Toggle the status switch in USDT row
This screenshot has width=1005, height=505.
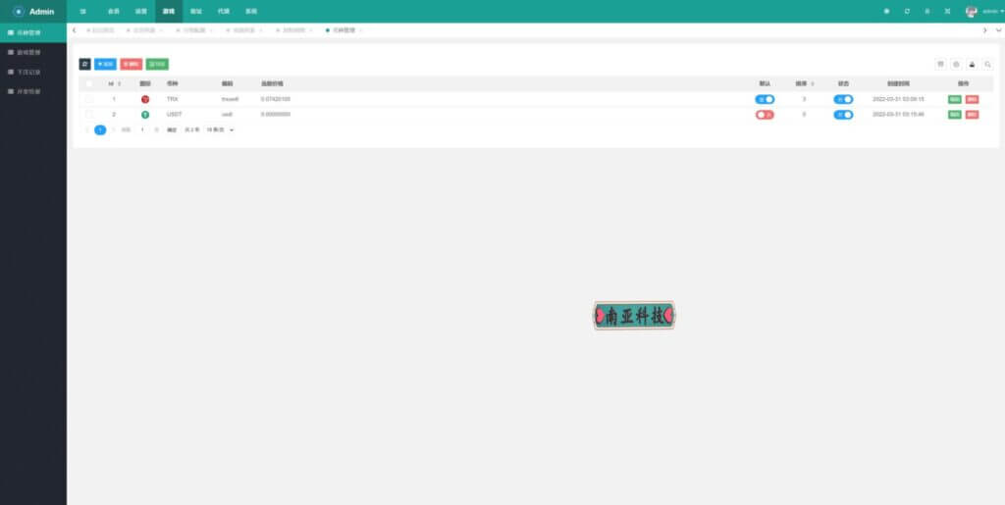843,115
